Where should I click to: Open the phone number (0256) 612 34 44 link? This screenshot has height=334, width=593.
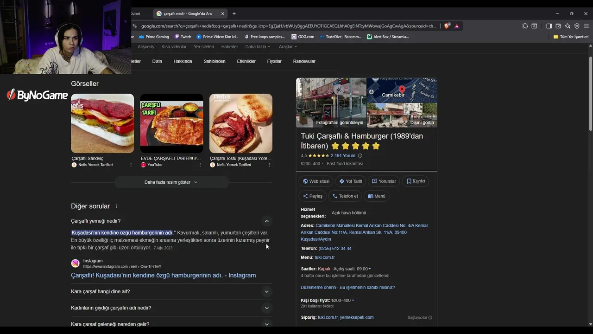pyautogui.click(x=335, y=249)
